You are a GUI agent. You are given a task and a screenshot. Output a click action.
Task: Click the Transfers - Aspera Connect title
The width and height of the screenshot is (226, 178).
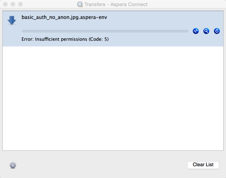[116, 5]
